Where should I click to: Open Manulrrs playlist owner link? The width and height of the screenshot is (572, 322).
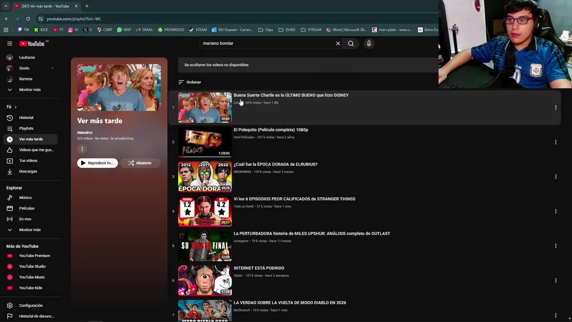[85, 133]
